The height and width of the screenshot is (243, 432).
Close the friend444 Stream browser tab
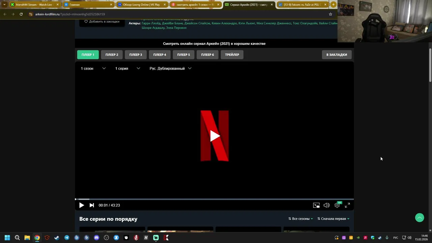57,5
